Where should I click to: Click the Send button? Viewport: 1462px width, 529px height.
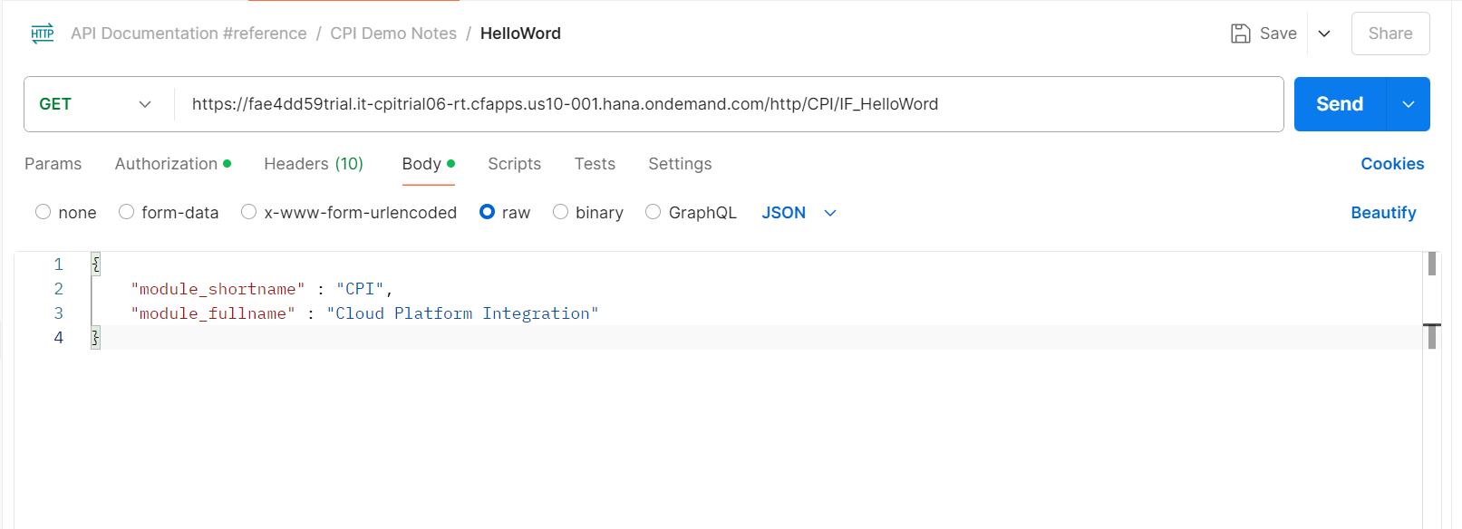1339,104
